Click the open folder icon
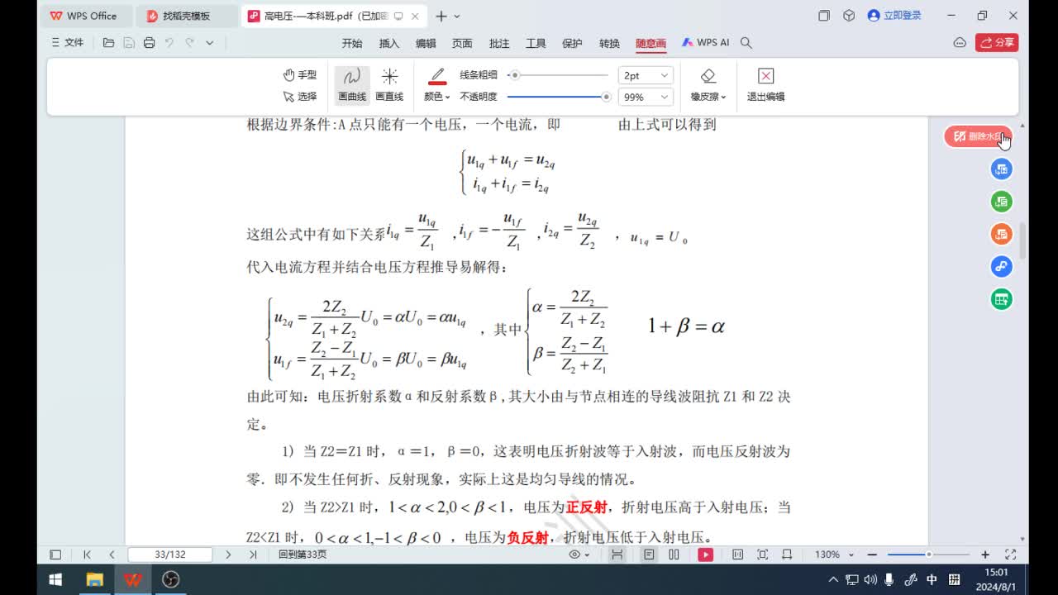This screenshot has width=1058, height=595. pyautogui.click(x=108, y=43)
